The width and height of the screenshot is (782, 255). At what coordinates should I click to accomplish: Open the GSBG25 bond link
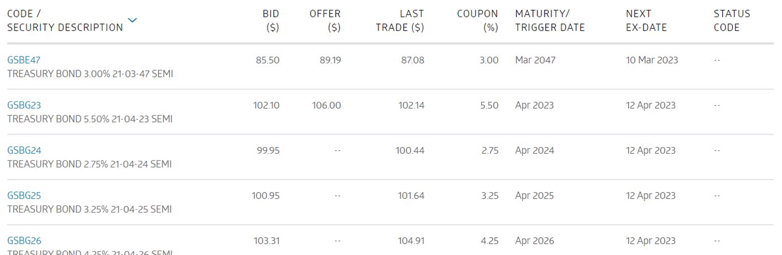click(24, 195)
